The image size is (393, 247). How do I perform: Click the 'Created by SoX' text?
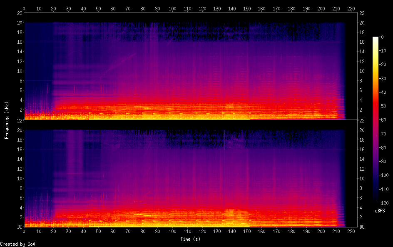[x=17, y=244]
